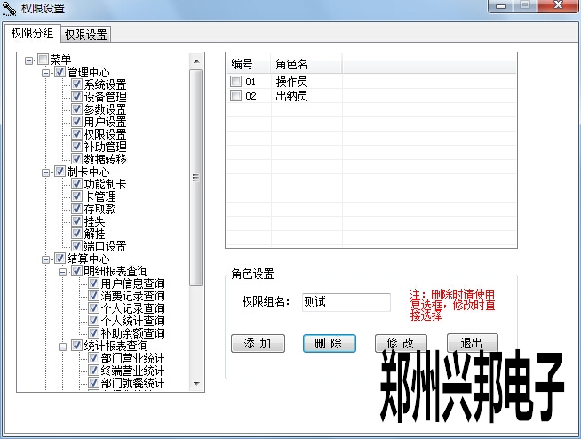
Task: Uncheck the 参数设置 checkbox
Action: (76, 109)
